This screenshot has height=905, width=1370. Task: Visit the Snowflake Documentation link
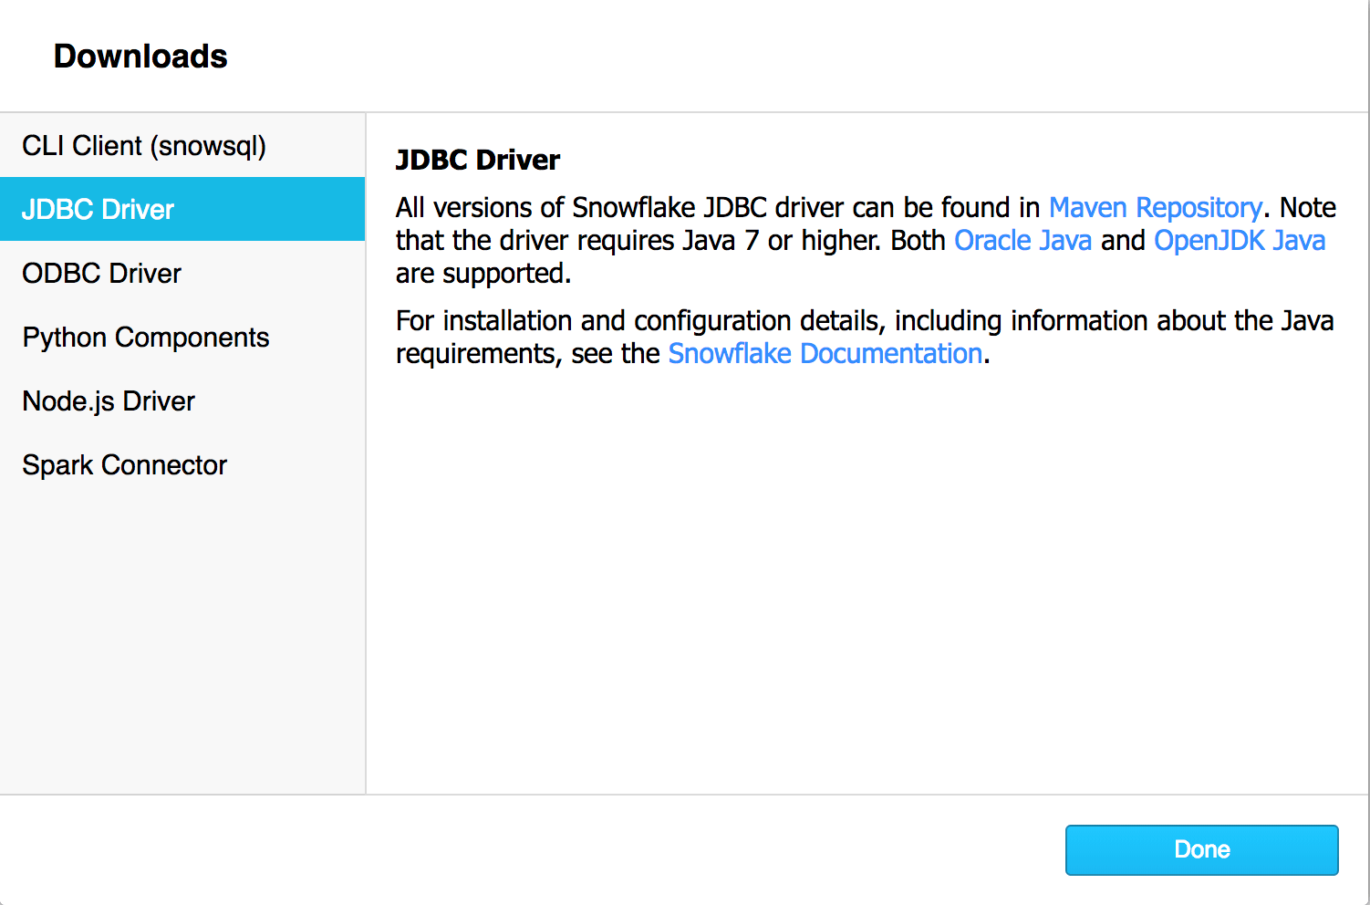tap(825, 353)
